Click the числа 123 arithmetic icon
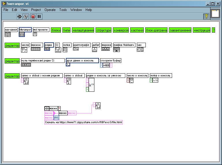The image size is (222, 165). 24,50
